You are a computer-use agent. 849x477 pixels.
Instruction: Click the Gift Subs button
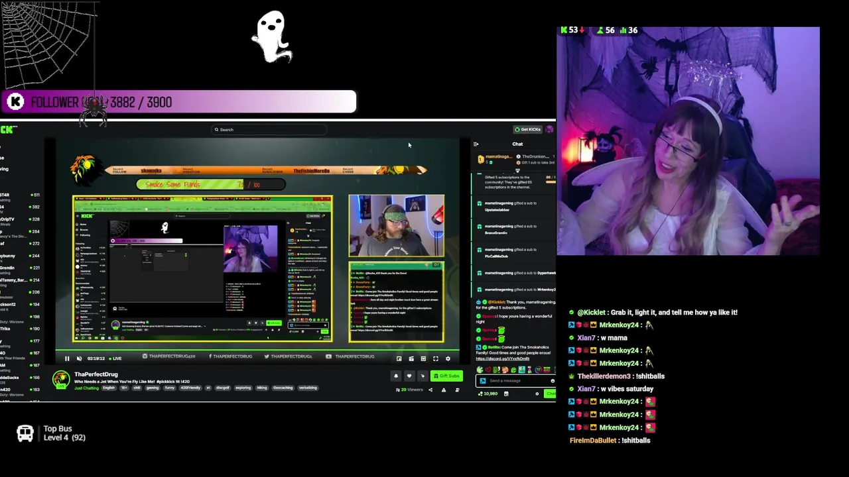[446, 376]
